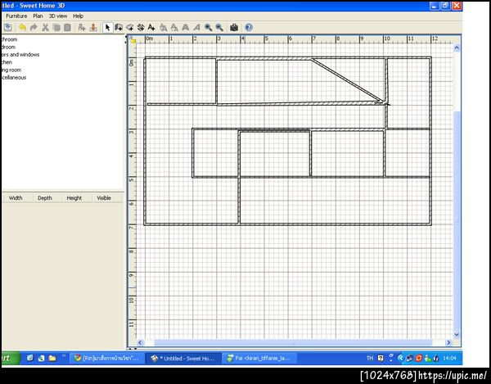Choose the Create dimensions tool
The height and width of the screenshot is (384, 491).
click(x=141, y=28)
